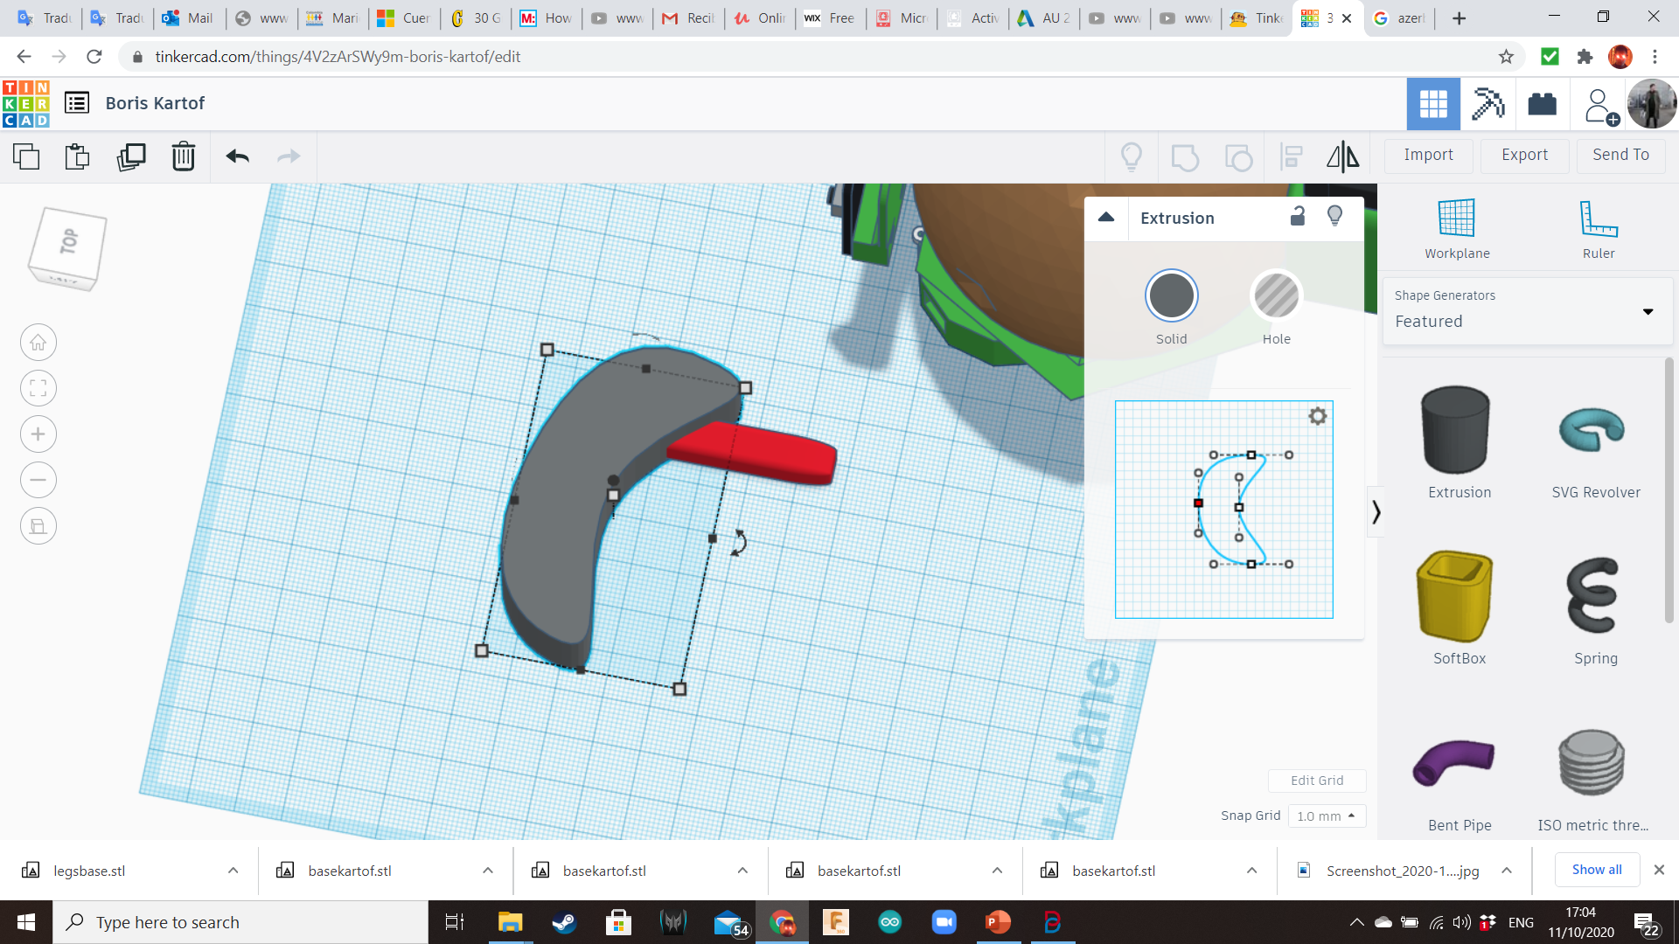Collapse the Extrusion inspector panel
Image resolution: width=1679 pixels, height=944 pixels.
(x=1106, y=218)
